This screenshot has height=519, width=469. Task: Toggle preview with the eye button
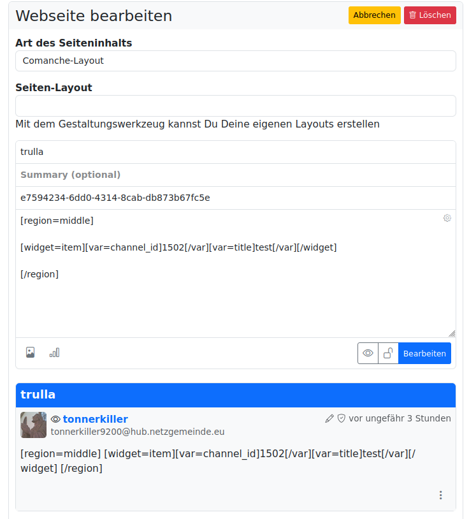coord(368,353)
